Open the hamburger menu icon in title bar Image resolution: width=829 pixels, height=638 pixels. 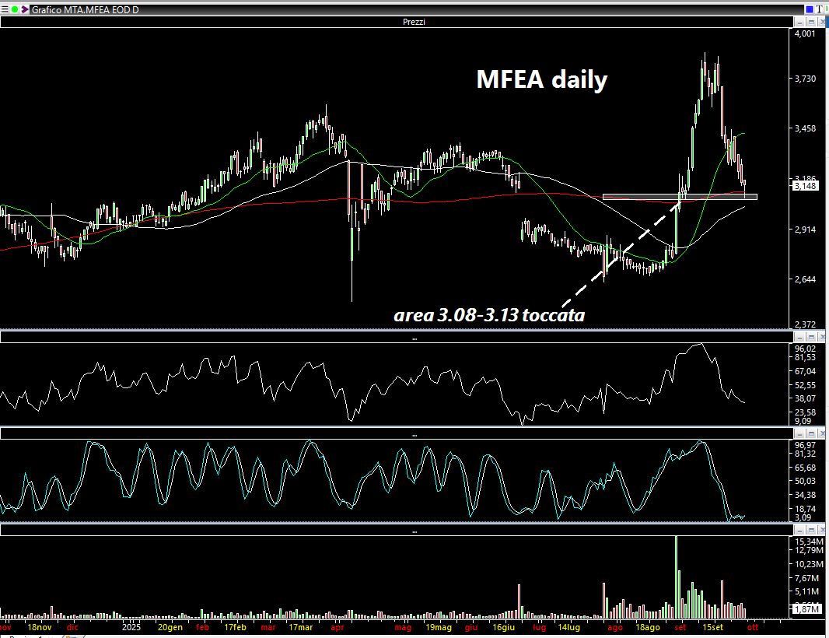5,9
